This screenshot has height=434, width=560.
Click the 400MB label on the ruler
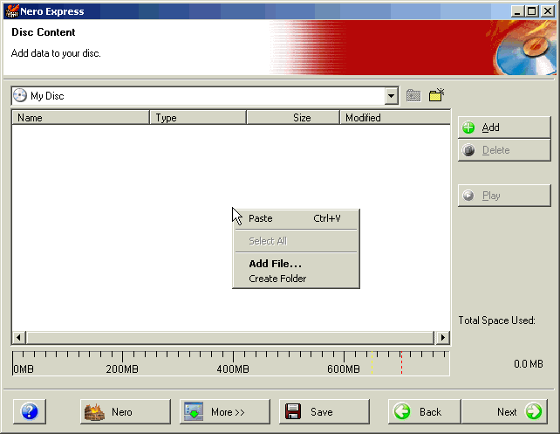[233, 369]
